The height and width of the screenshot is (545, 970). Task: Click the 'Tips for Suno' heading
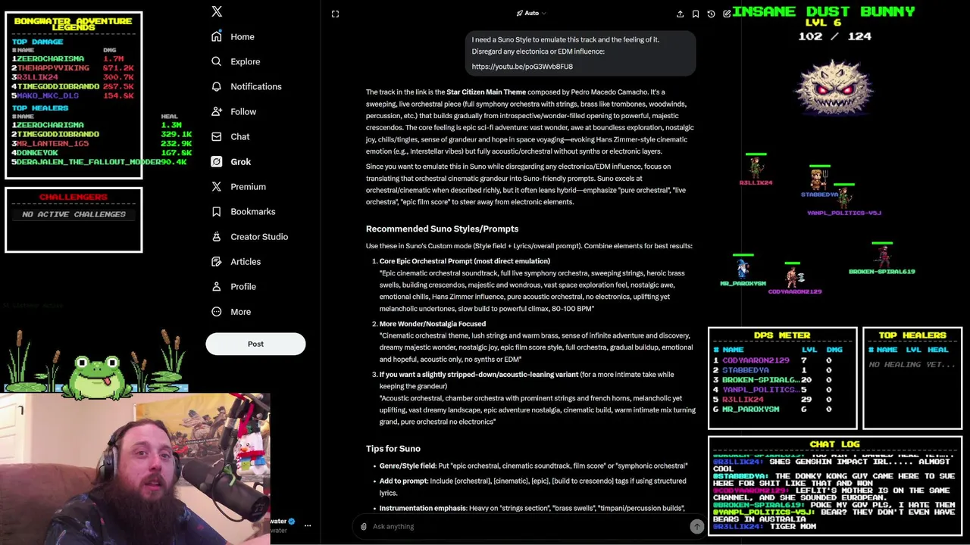coord(393,448)
